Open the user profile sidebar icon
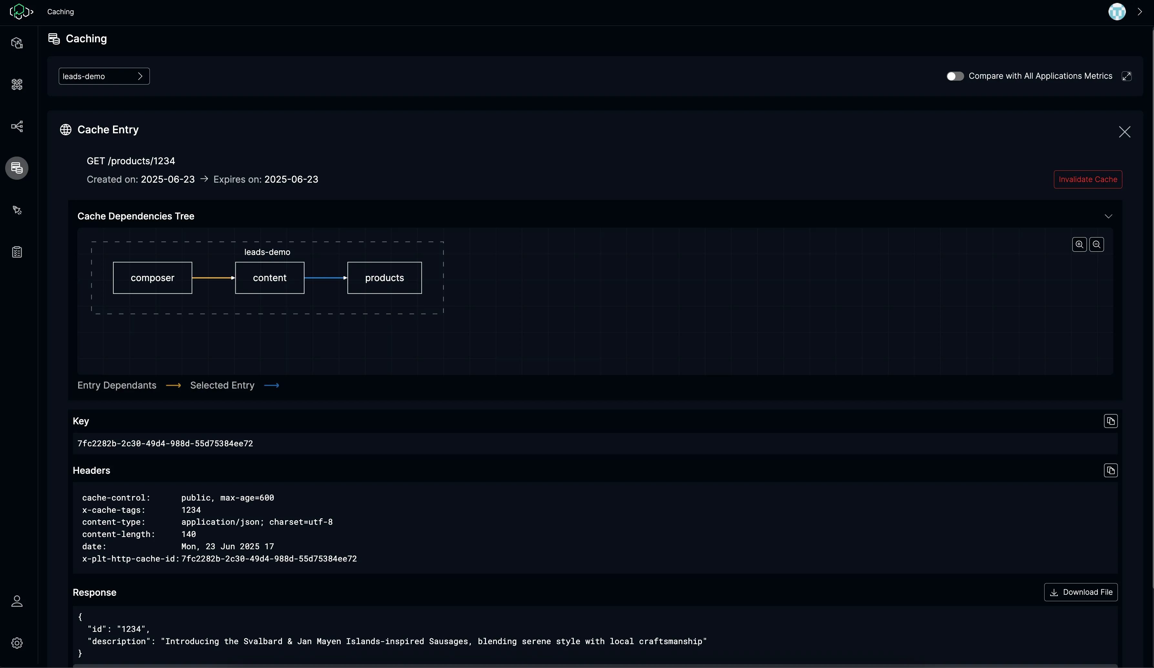 [17, 601]
